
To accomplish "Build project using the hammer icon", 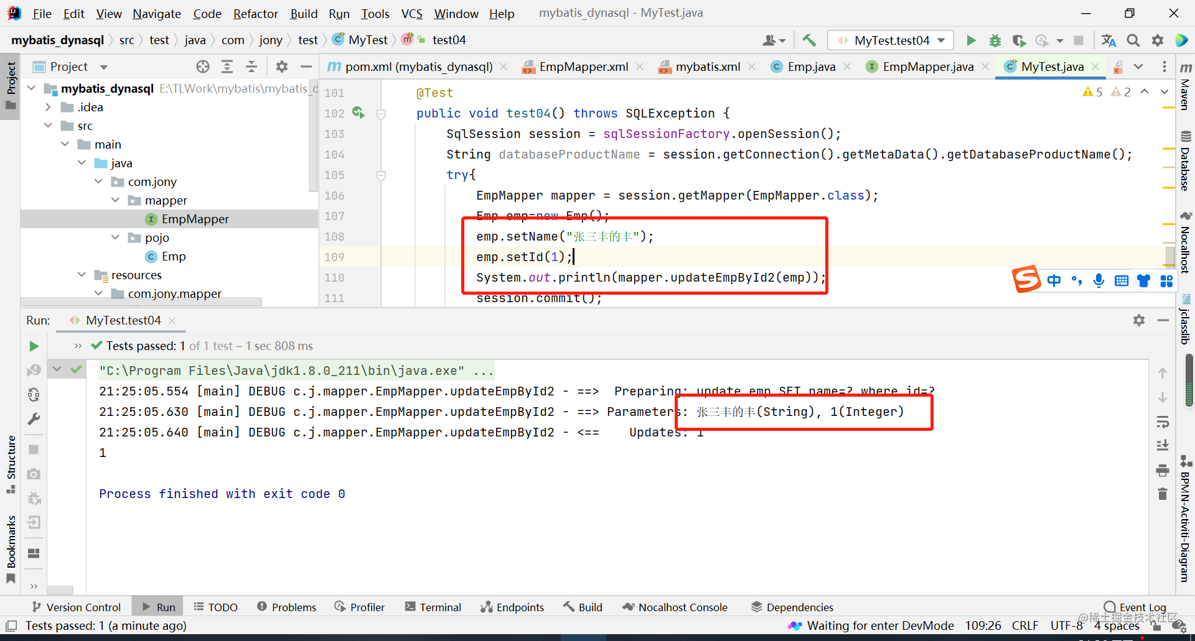I will [809, 40].
